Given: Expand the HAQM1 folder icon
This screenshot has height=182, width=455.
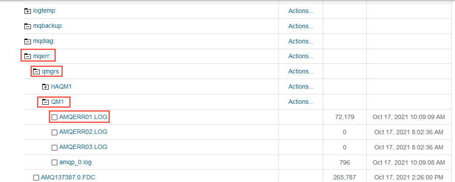Looking at the screenshot, I should click(46, 86).
